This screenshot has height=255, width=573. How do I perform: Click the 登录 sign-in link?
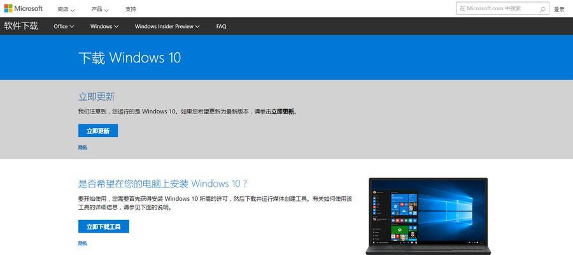559,10
